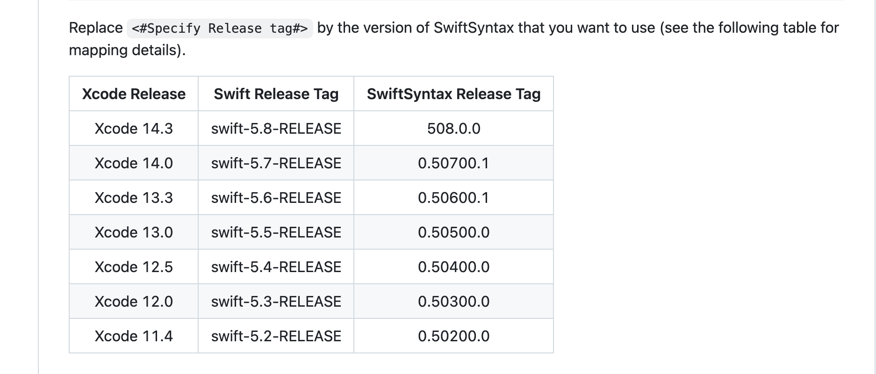Click the Xcode 11.4 cell

point(134,336)
